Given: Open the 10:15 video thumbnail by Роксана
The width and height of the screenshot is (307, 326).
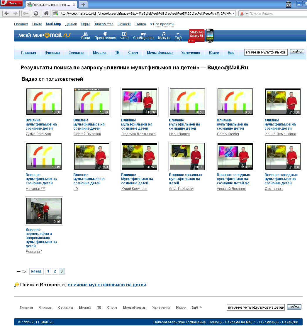Looking at the screenshot, I should [x=44, y=211].
